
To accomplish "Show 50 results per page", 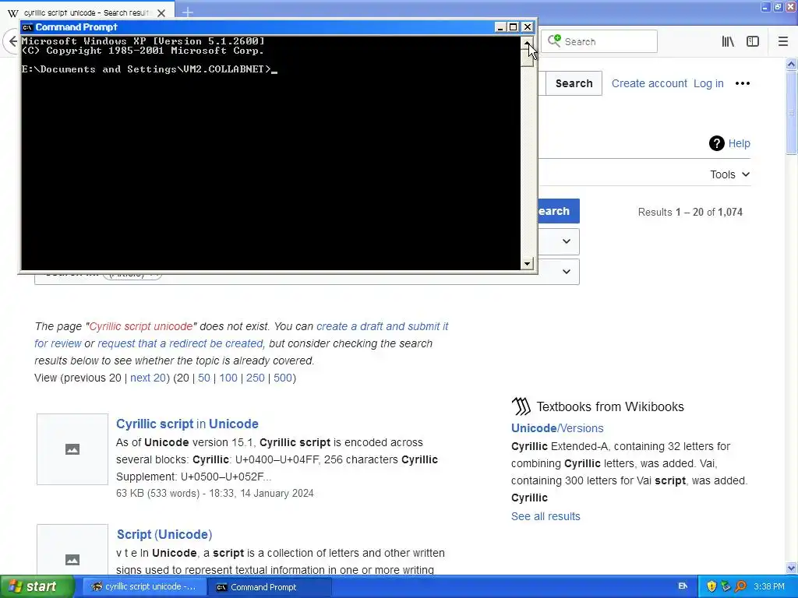I will (204, 378).
